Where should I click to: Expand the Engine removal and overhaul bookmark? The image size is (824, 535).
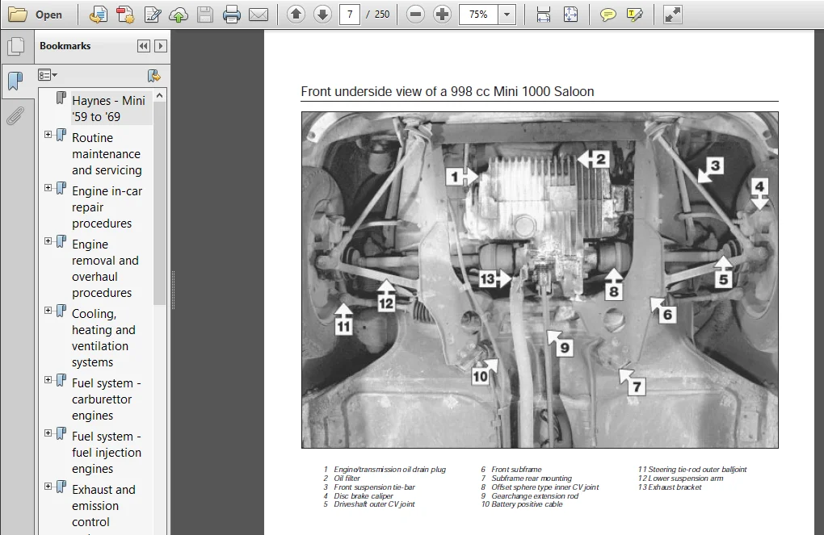click(48, 241)
